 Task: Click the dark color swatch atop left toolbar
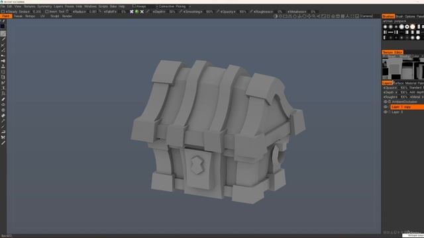click(x=3, y=26)
